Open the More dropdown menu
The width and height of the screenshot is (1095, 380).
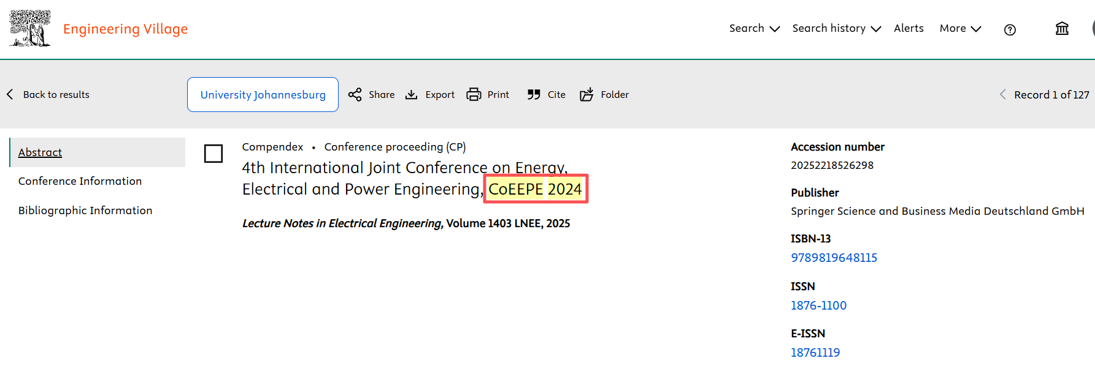tap(960, 29)
